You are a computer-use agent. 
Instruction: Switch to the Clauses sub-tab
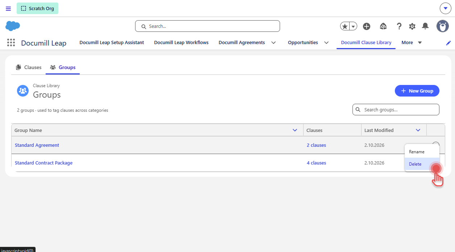point(29,67)
